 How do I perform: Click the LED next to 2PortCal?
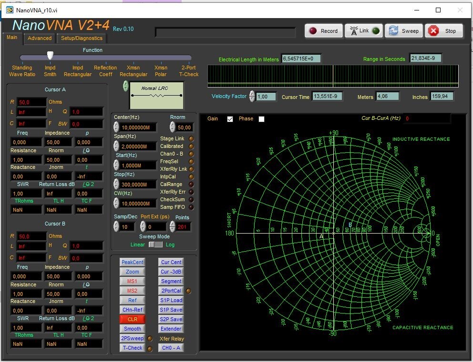click(x=188, y=291)
